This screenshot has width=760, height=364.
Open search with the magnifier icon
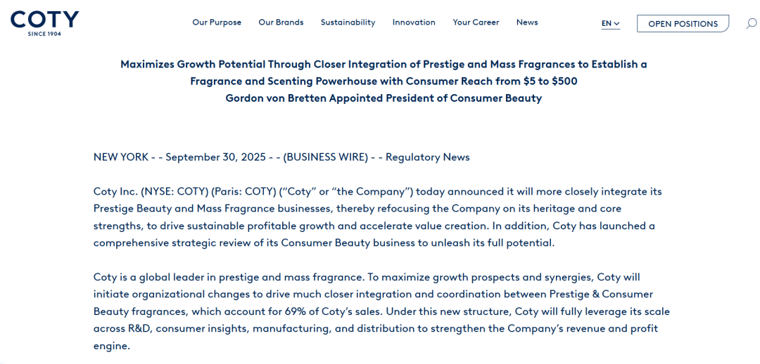pyautogui.click(x=751, y=23)
